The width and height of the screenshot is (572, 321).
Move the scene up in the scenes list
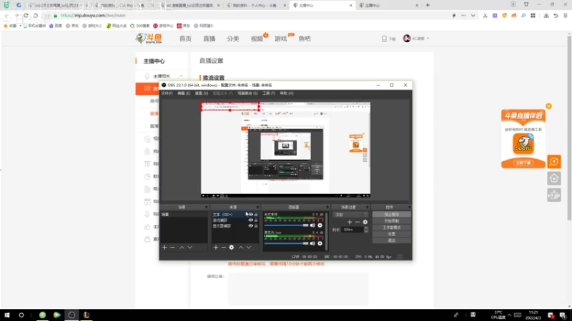coord(182,248)
